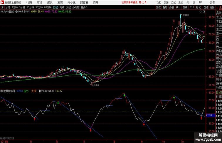Click the 用到未来数据 notice text

point(7,138)
